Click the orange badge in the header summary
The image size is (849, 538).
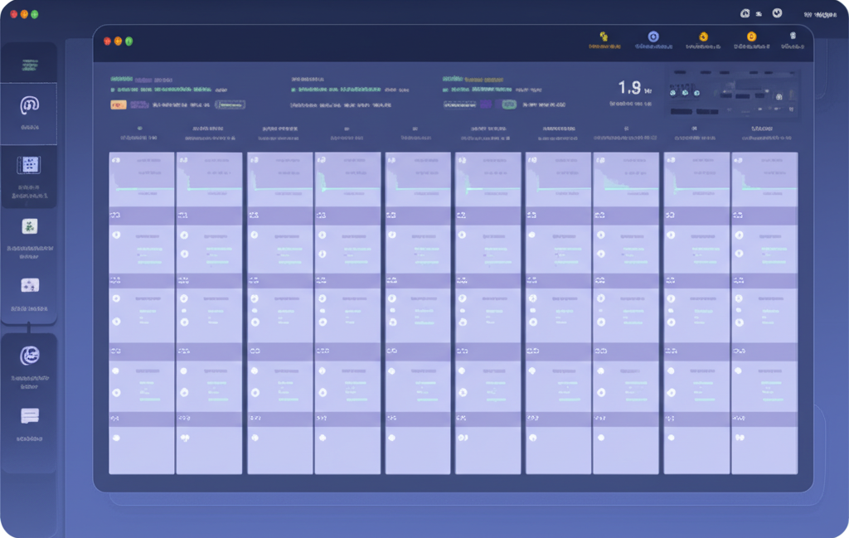coord(119,105)
